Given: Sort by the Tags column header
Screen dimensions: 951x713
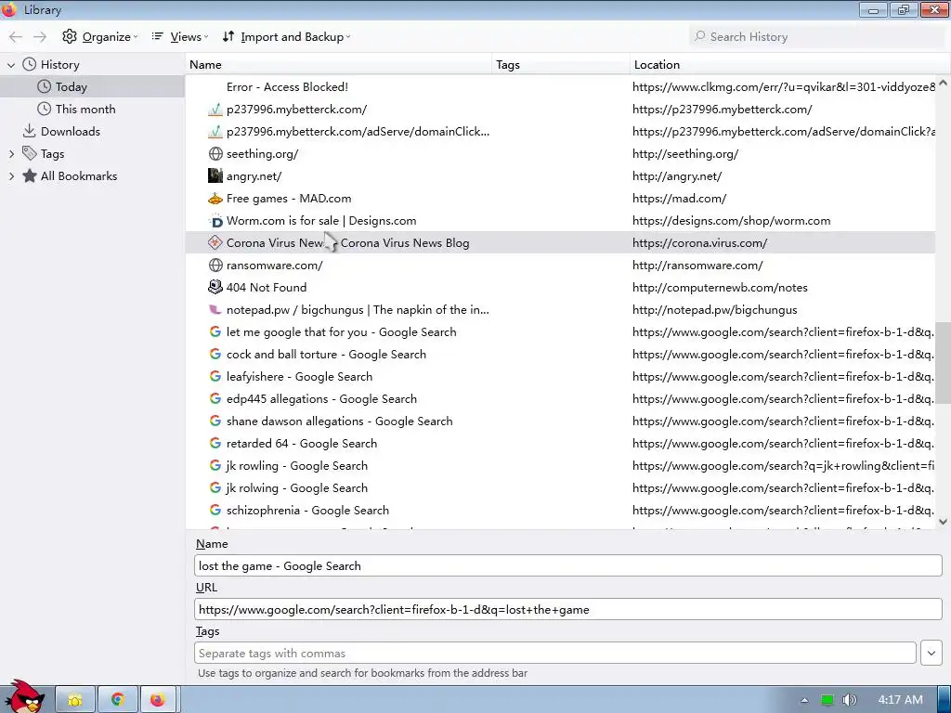Looking at the screenshot, I should (x=561, y=64).
